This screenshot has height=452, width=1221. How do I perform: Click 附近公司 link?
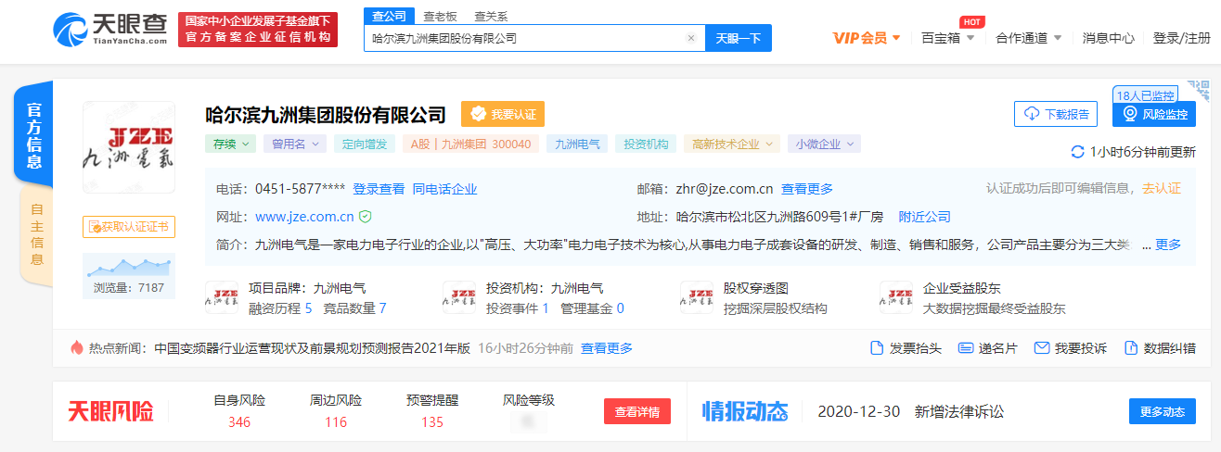[x=925, y=217]
